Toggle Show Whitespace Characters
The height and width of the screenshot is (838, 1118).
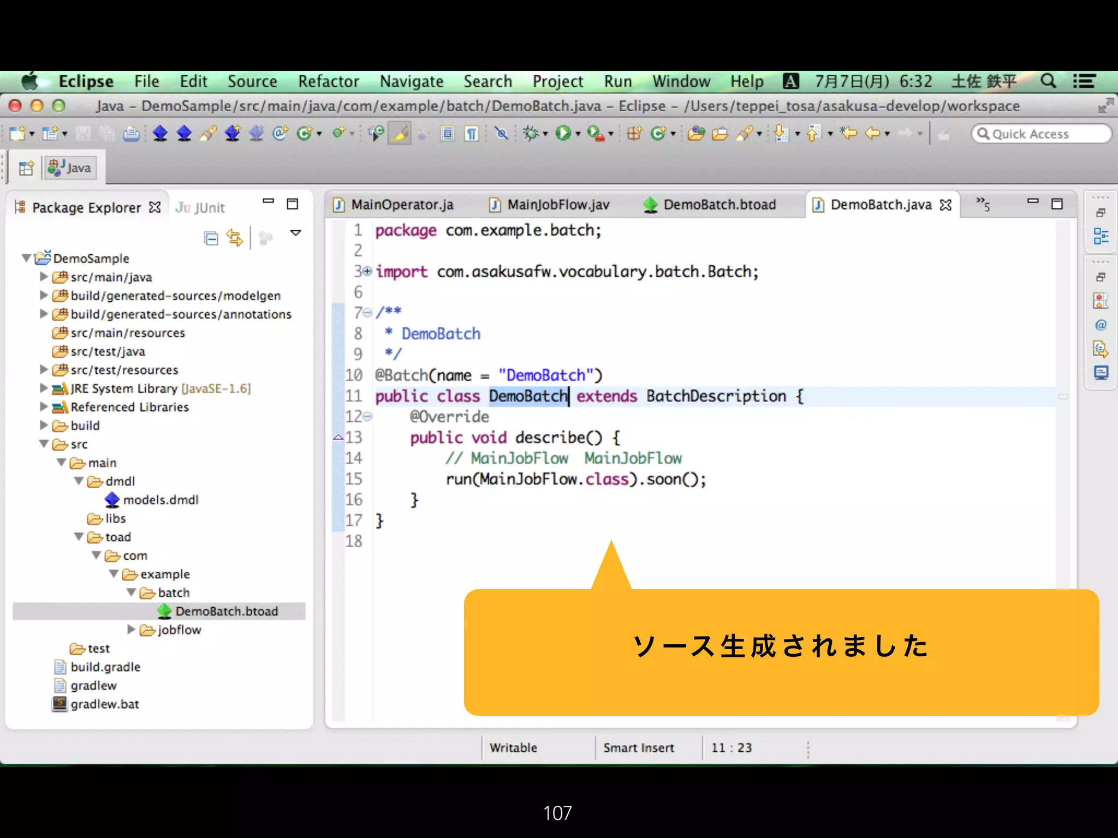click(x=472, y=134)
